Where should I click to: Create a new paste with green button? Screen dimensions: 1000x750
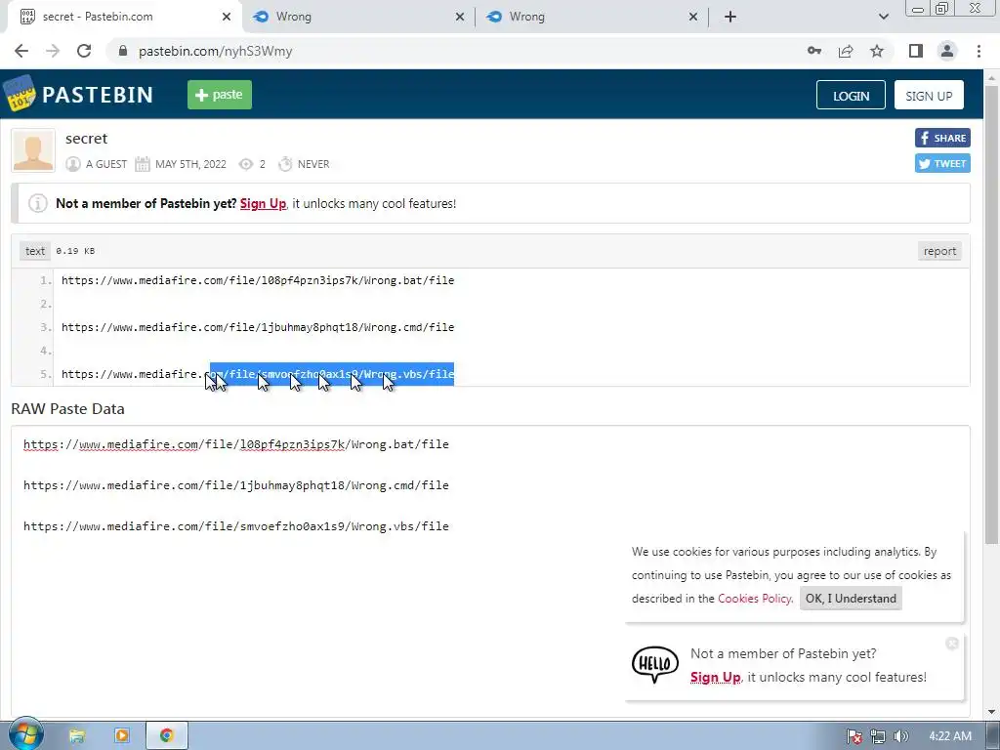click(x=220, y=95)
